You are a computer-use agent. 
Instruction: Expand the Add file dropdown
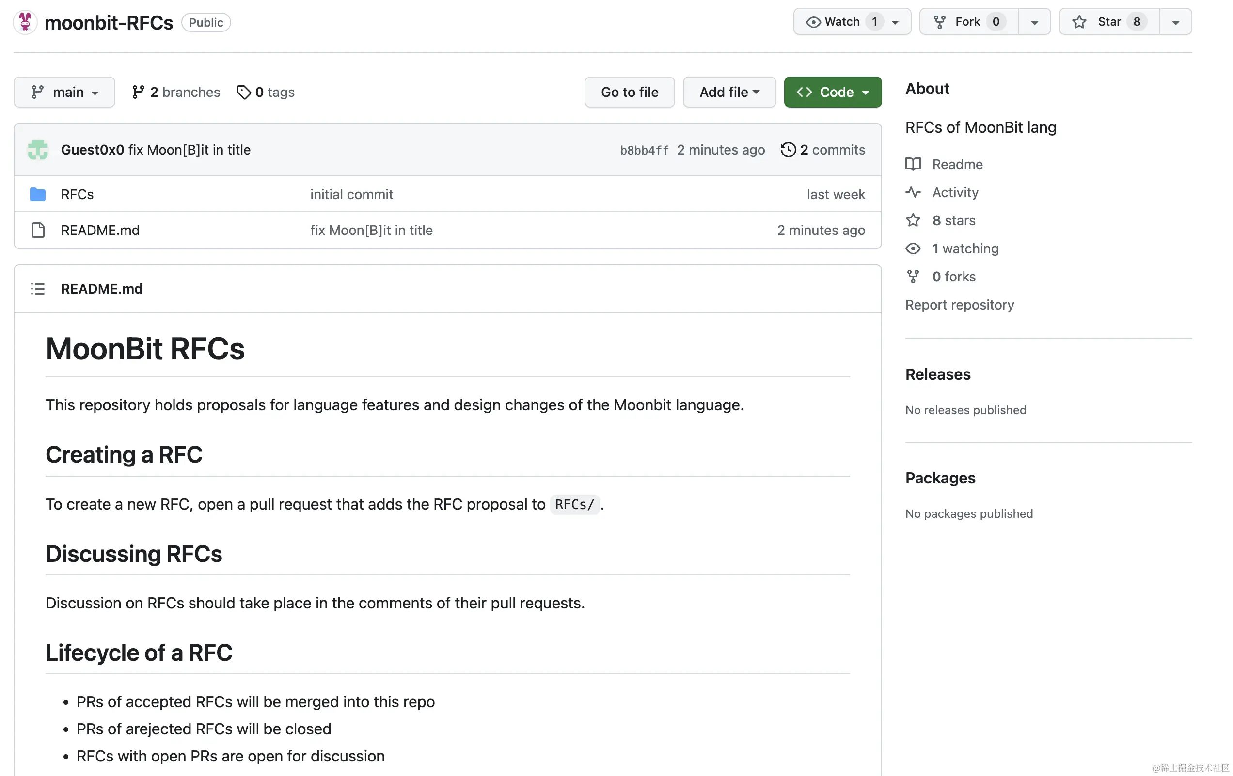(x=729, y=92)
